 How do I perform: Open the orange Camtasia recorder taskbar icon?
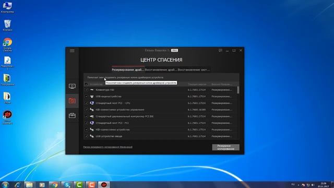coord(91,185)
